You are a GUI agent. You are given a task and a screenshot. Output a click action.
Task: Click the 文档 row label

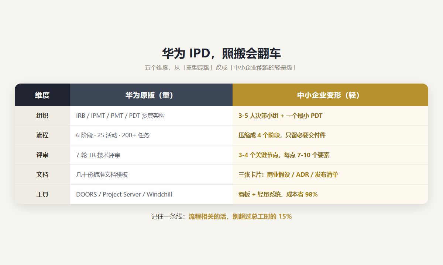[42, 174]
